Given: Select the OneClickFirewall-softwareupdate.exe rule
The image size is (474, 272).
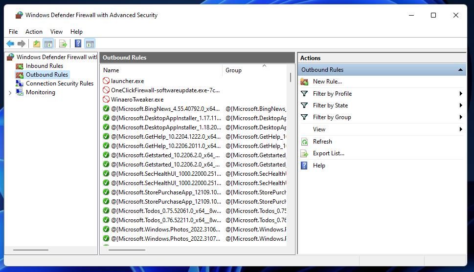Looking at the screenshot, I should click(x=165, y=90).
